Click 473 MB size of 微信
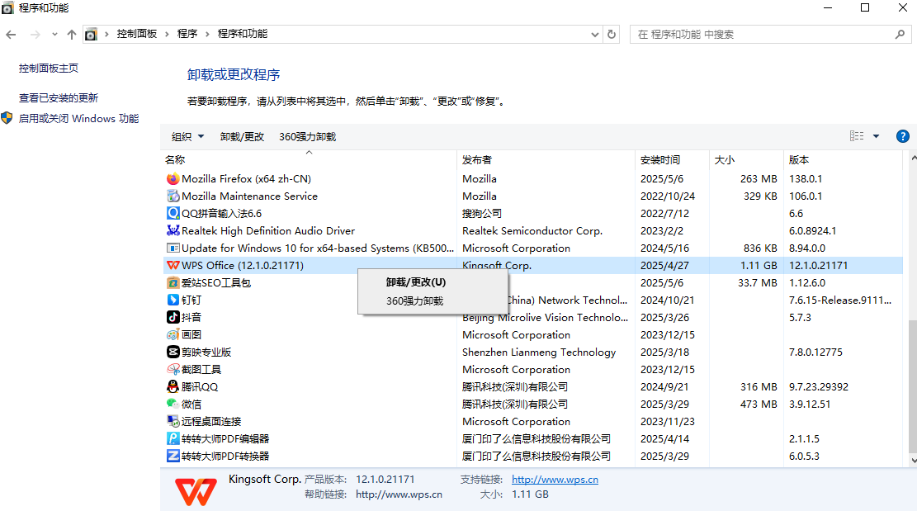 tap(759, 404)
